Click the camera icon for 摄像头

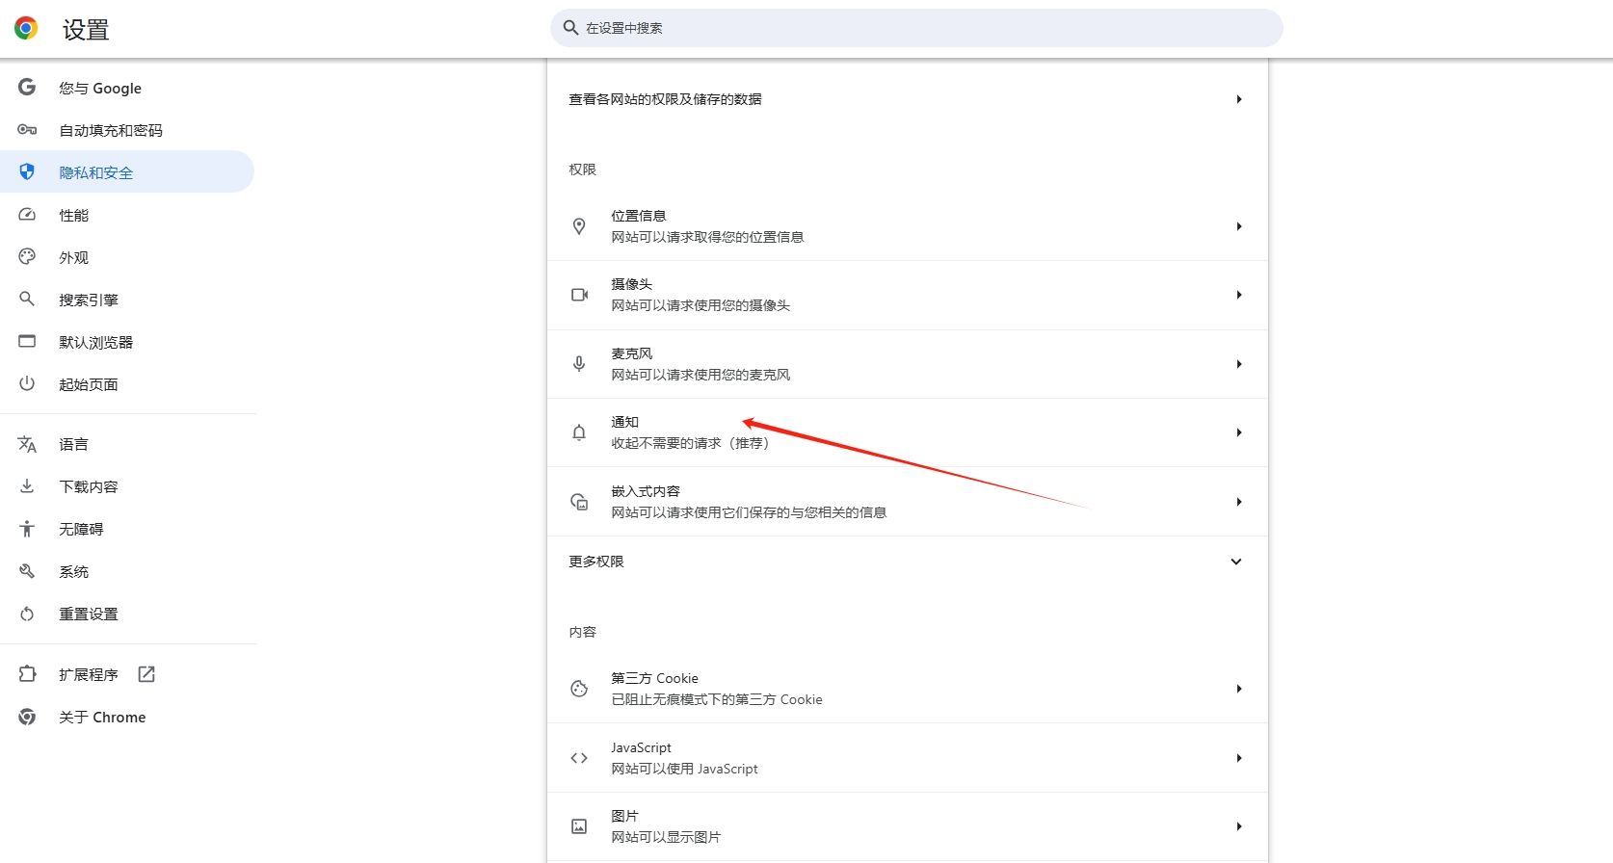(x=579, y=295)
